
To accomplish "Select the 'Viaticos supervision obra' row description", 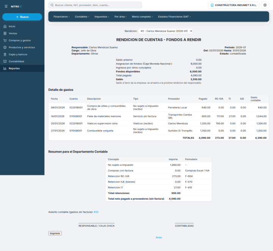I will click(102, 123).
